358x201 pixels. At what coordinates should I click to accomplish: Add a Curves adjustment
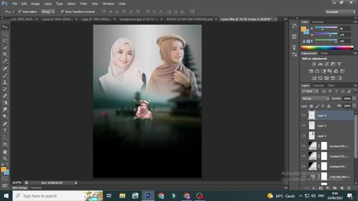click(x=327, y=64)
